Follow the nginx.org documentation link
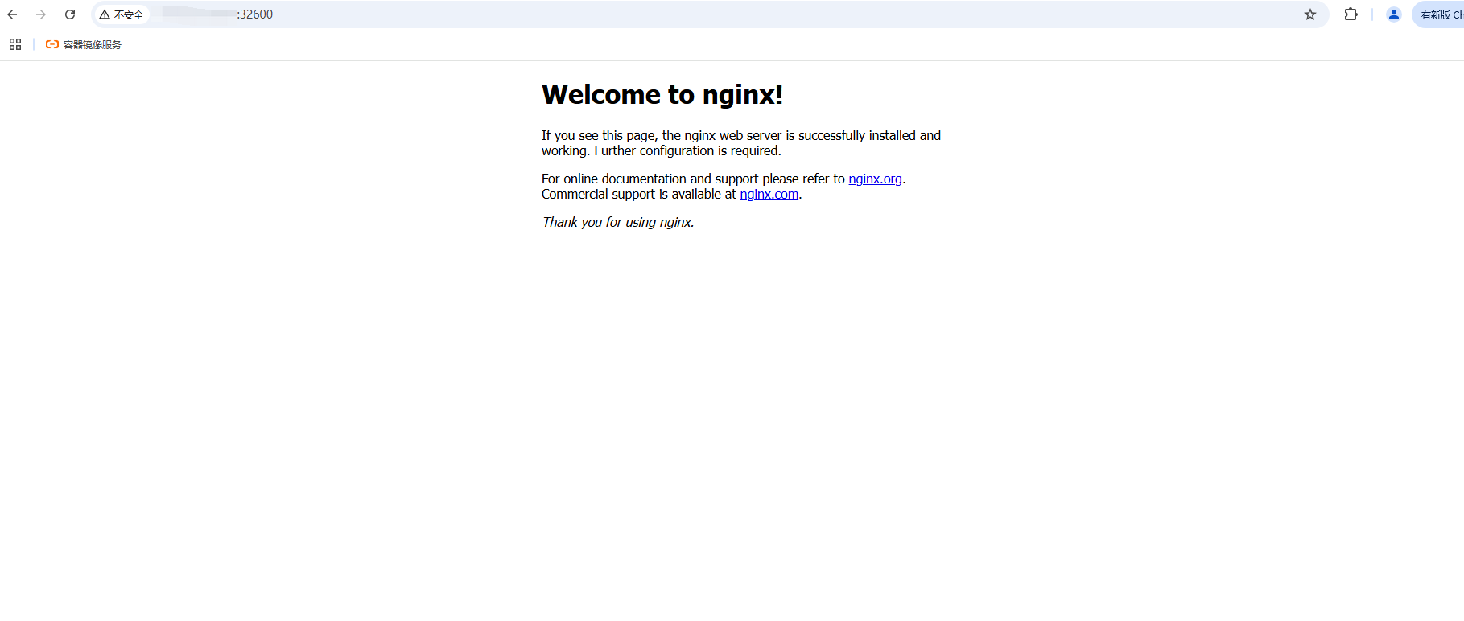This screenshot has width=1464, height=621. (x=875, y=179)
